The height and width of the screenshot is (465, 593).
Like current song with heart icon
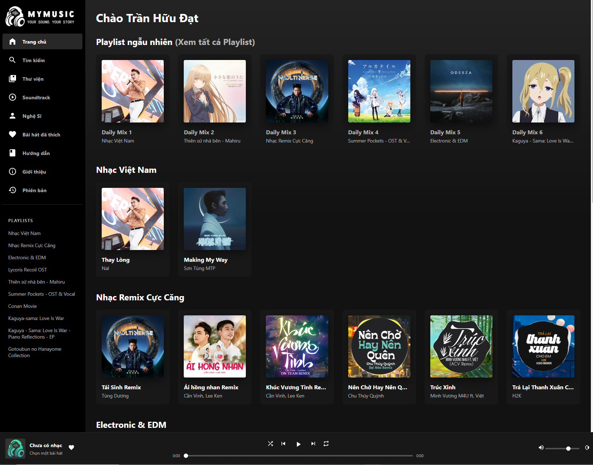coord(71,447)
